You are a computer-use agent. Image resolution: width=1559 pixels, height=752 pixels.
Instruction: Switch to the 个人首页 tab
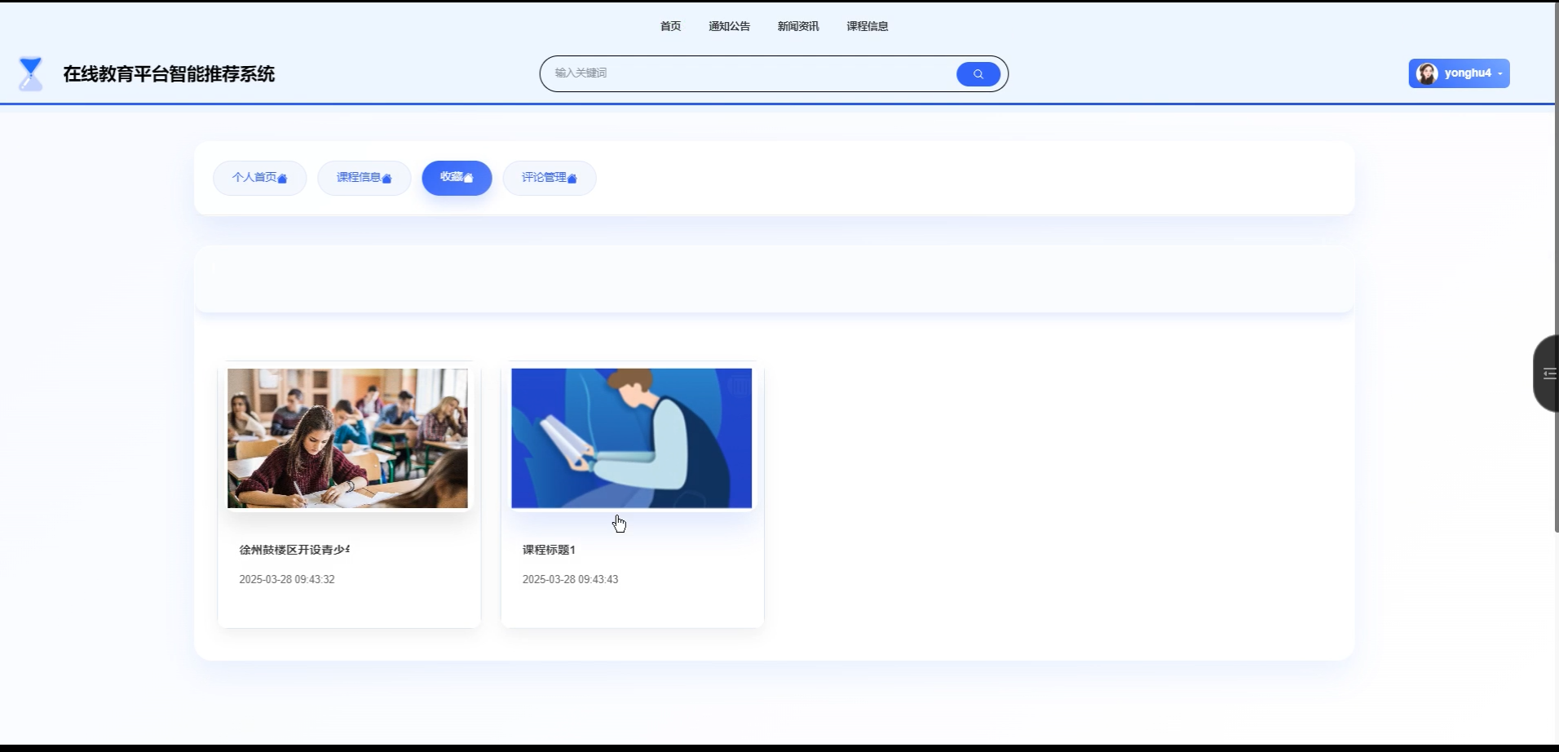259,178
